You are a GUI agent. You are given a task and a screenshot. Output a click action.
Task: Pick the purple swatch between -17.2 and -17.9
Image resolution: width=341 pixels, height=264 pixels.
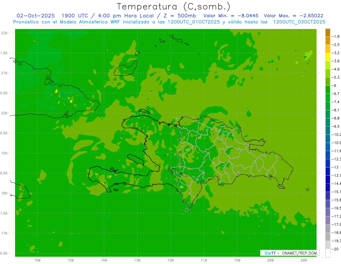click(x=328, y=220)
